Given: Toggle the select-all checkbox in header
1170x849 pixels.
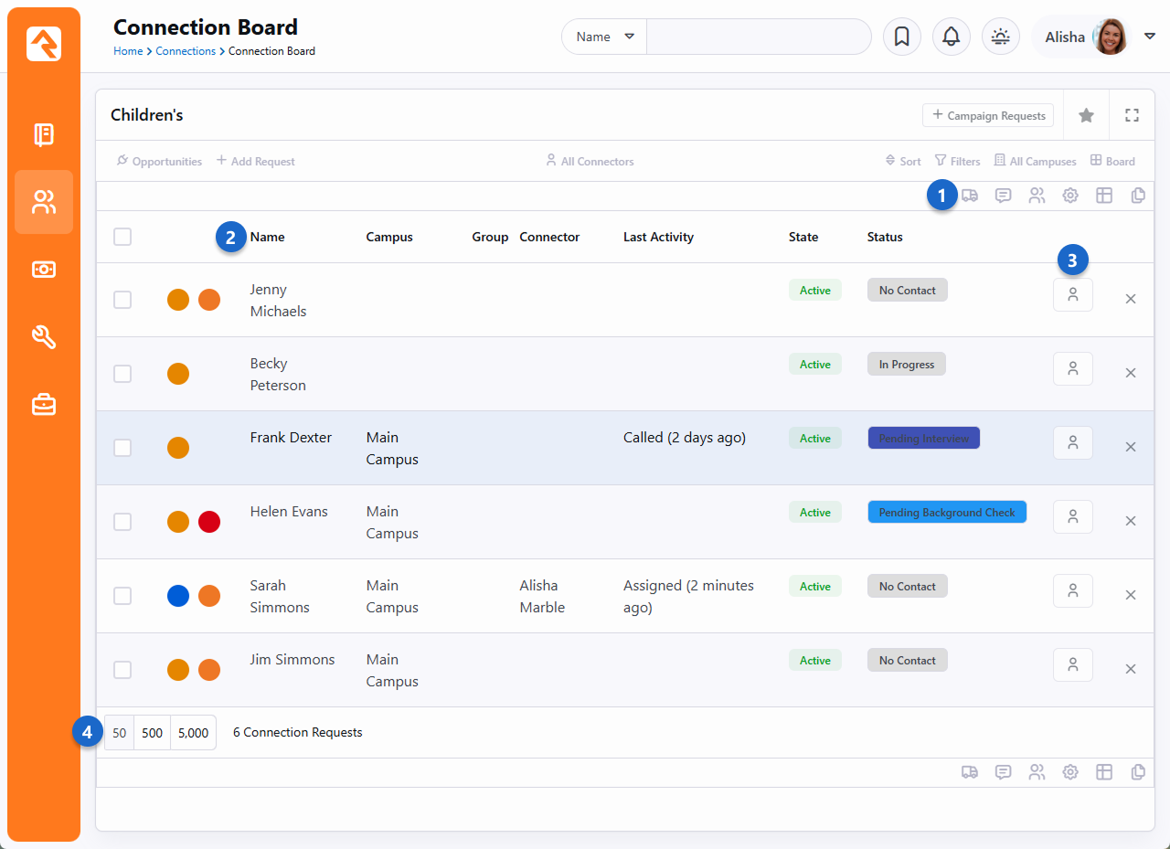Looking at the screenshot, I should 122,237.
